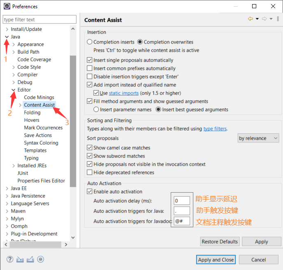This screenshot has height=270, width=283.
Task: Click the back navigation arrow icon
Action: click(x=251, y=19)
